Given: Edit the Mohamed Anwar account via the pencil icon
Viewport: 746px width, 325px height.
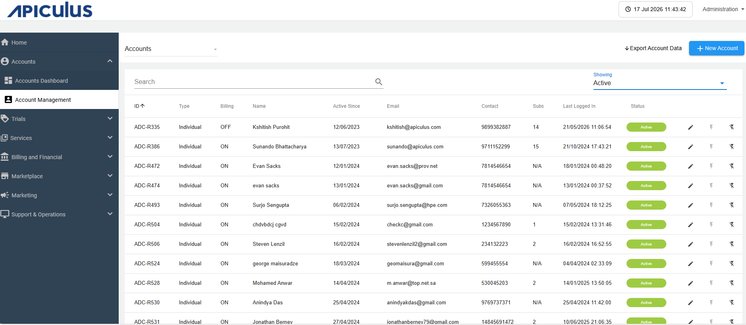Looking at the screenshot, I should click(x=691, y=283).
